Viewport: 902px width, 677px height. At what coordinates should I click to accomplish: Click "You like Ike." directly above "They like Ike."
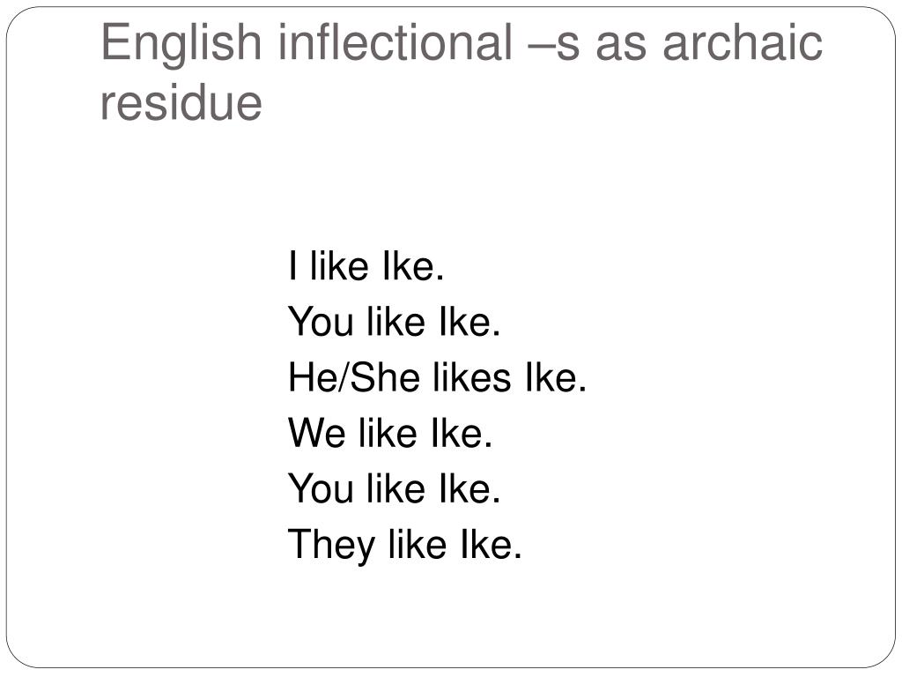point(394,488)
